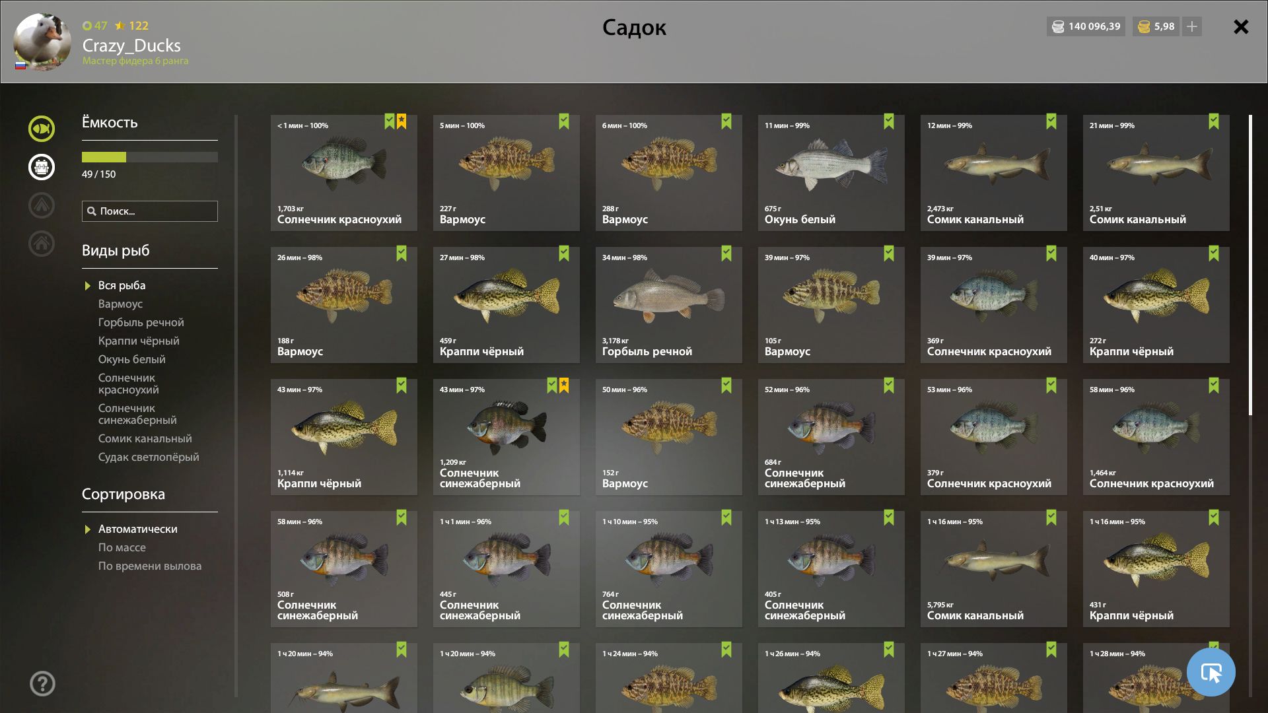
Task: Sort fish По массе
Action: pos(122,547)
